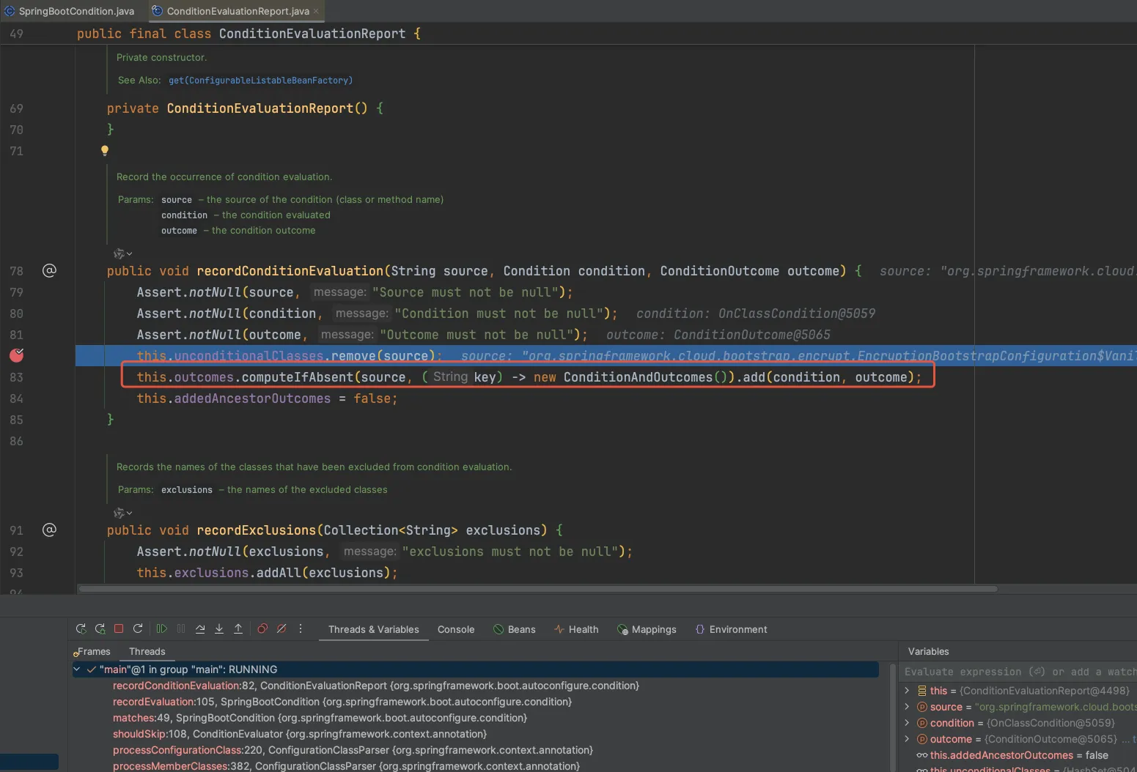Open the debug toolbar's three-dot more menu
Image resolution: width=1137 pixels, height=772 pixels.
click(x=301, y=628)
